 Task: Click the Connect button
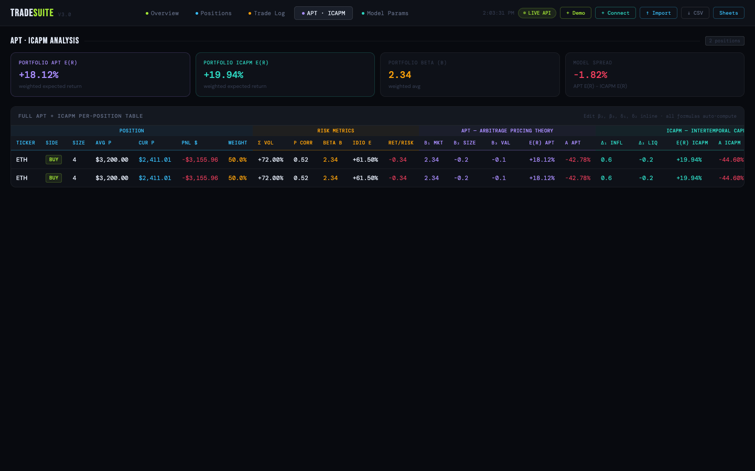[616, 13]
